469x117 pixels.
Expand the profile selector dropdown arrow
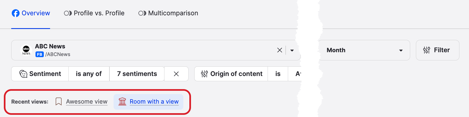(x=292, y=50)
